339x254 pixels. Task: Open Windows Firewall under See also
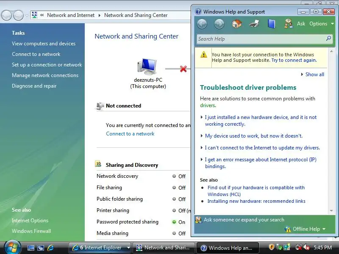coord(31,231)
